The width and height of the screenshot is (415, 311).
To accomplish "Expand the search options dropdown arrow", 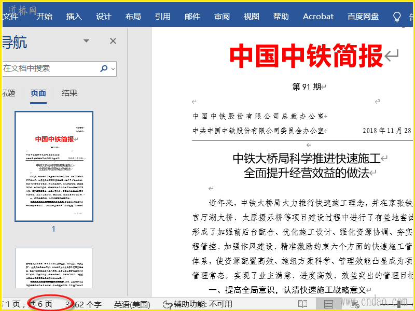I will pos(113,69).
